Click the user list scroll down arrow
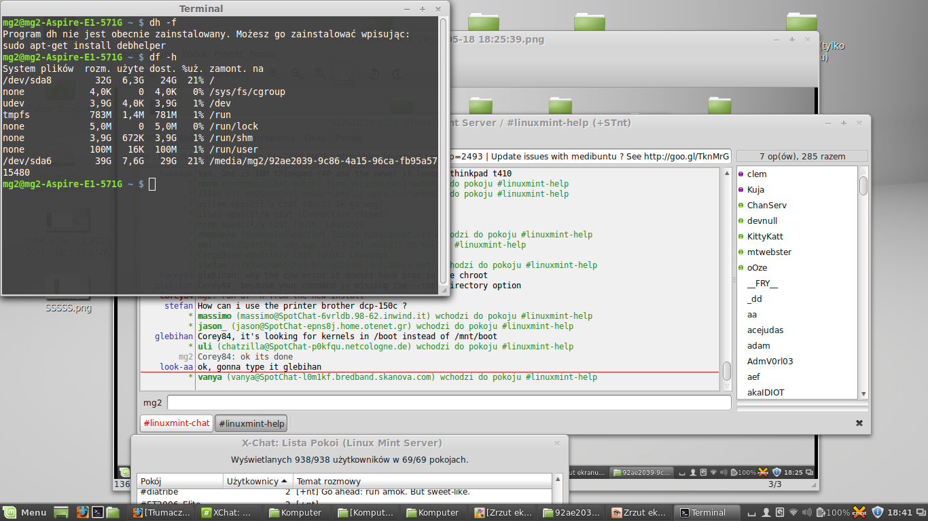The image size is (928, 521). pos(863,394)
